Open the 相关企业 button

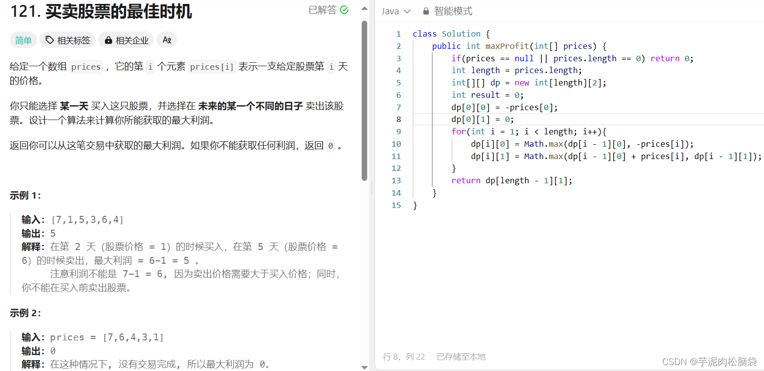[126, 40]
